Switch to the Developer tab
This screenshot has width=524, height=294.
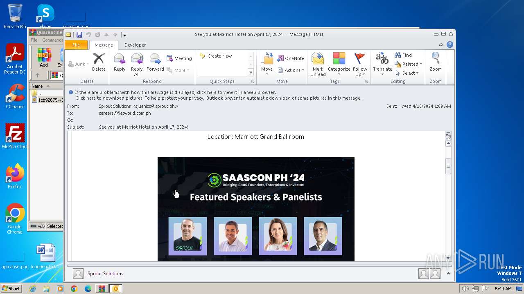tap(135, 45)
